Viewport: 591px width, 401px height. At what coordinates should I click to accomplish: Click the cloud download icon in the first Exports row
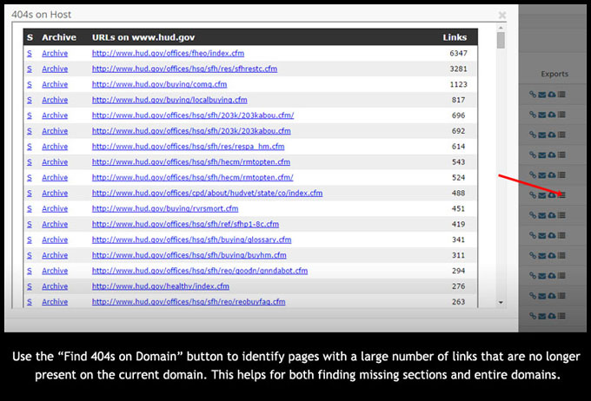coord(552,95)
